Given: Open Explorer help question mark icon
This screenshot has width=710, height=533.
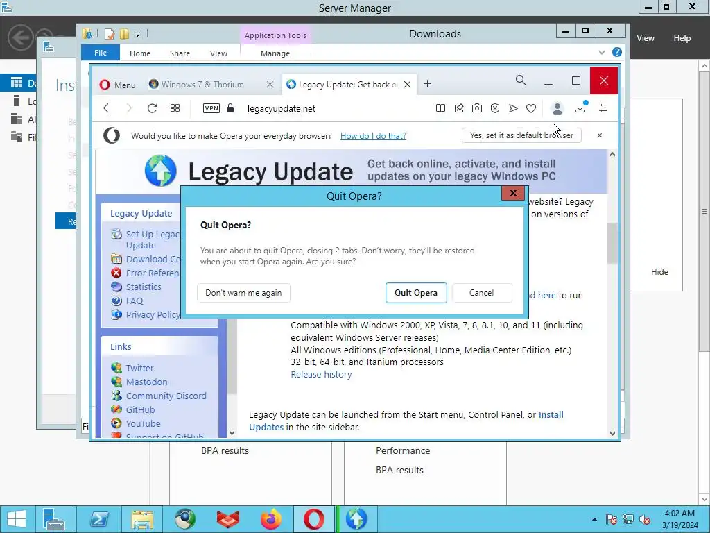Looking at the screenshot, I should click(x=616, y=52).
